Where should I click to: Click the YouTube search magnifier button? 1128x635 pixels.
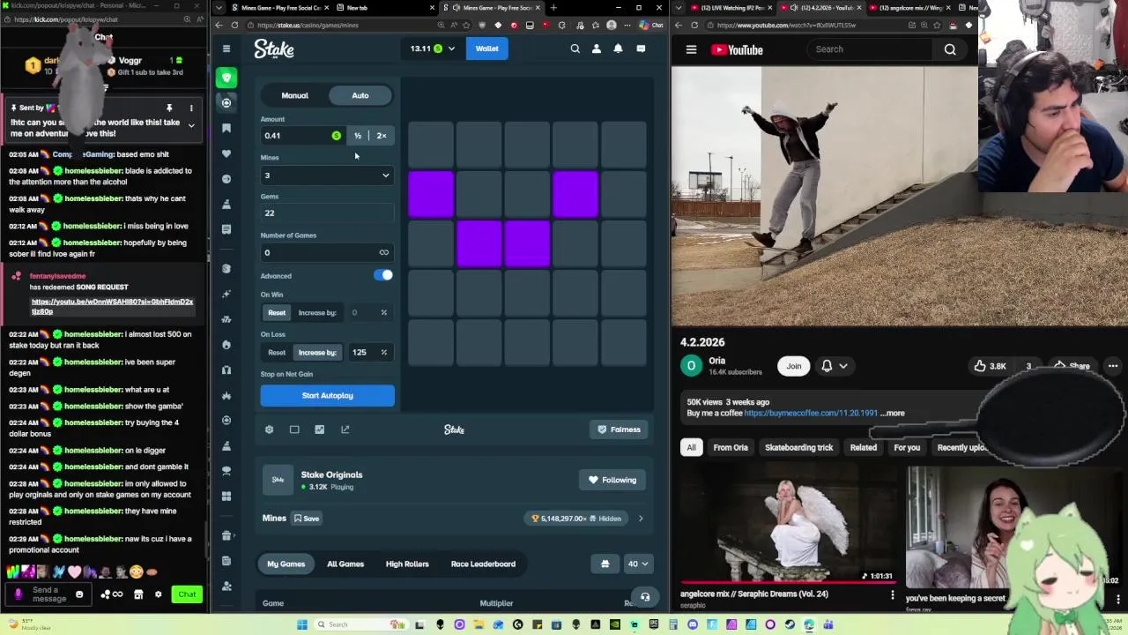tap(950, 49)
